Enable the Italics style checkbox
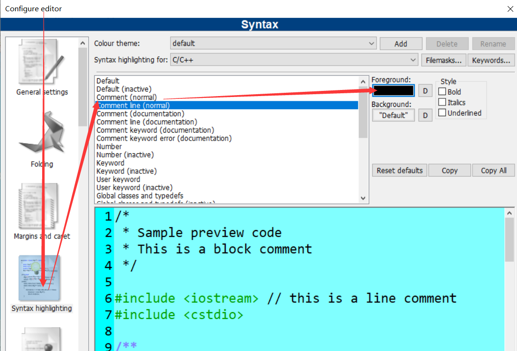 (x=442, y=102)
